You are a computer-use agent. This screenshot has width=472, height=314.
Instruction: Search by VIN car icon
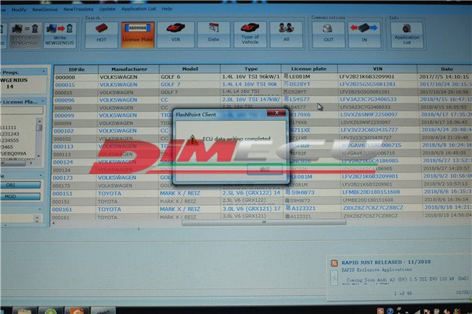pyautogui.click(x=176, y=33)
